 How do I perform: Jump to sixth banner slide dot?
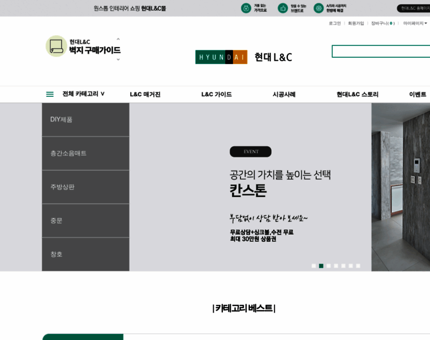[x=351, y=266]
